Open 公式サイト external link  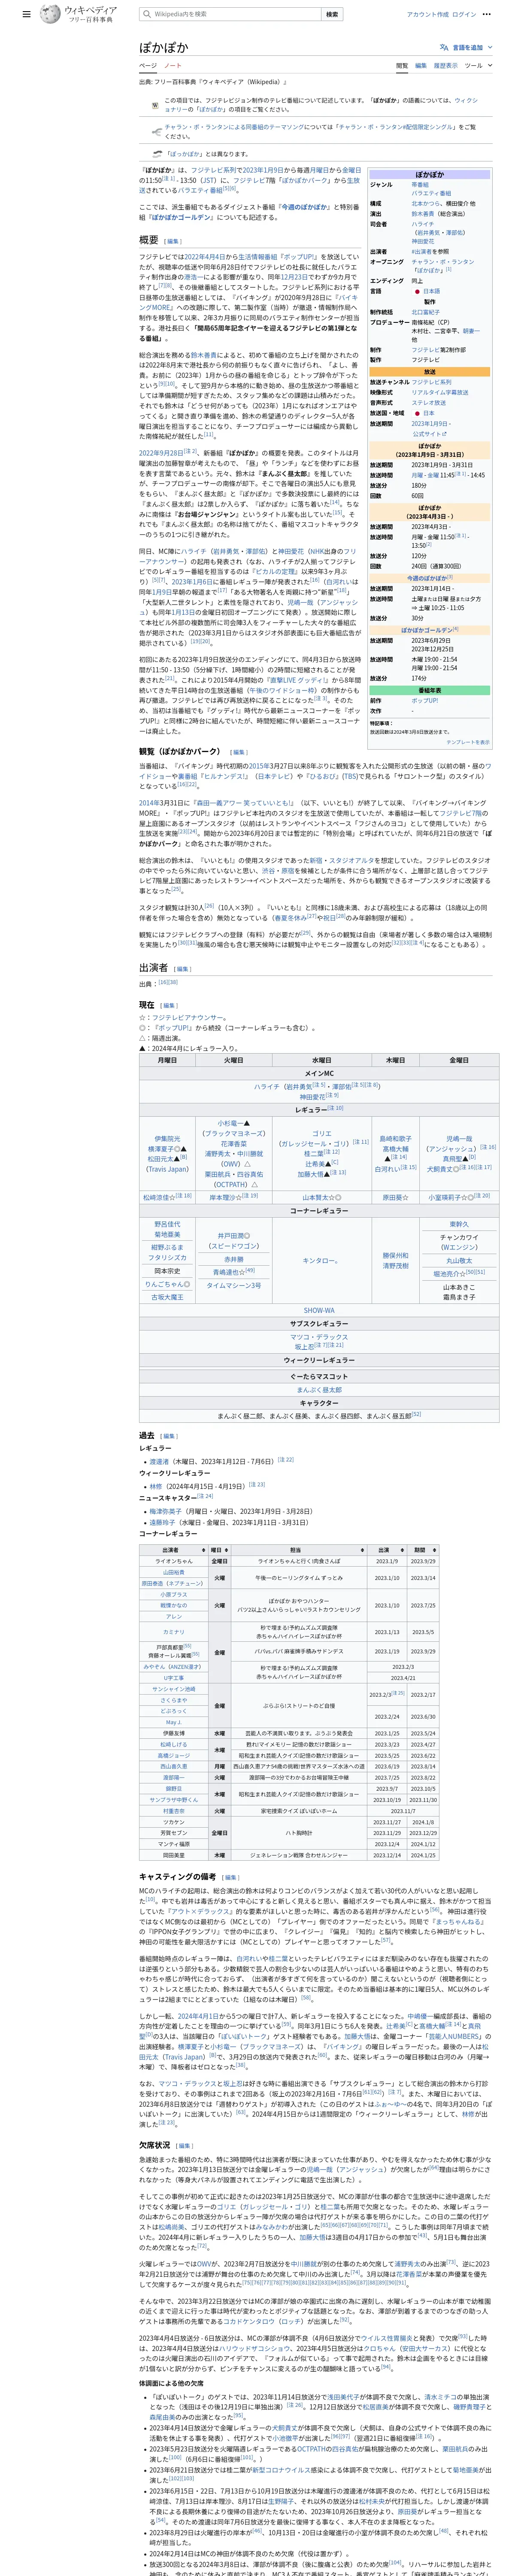pyautogui.click(x=430, y=434)
